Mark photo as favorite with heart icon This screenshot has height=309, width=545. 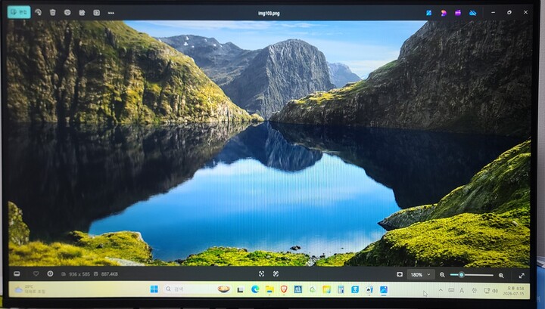36,273
